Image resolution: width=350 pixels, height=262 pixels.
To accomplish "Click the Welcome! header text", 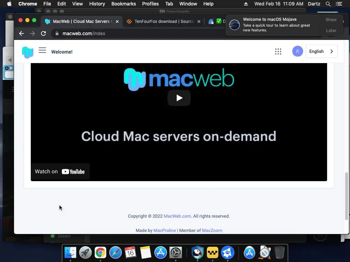I will tap(62, 52).
